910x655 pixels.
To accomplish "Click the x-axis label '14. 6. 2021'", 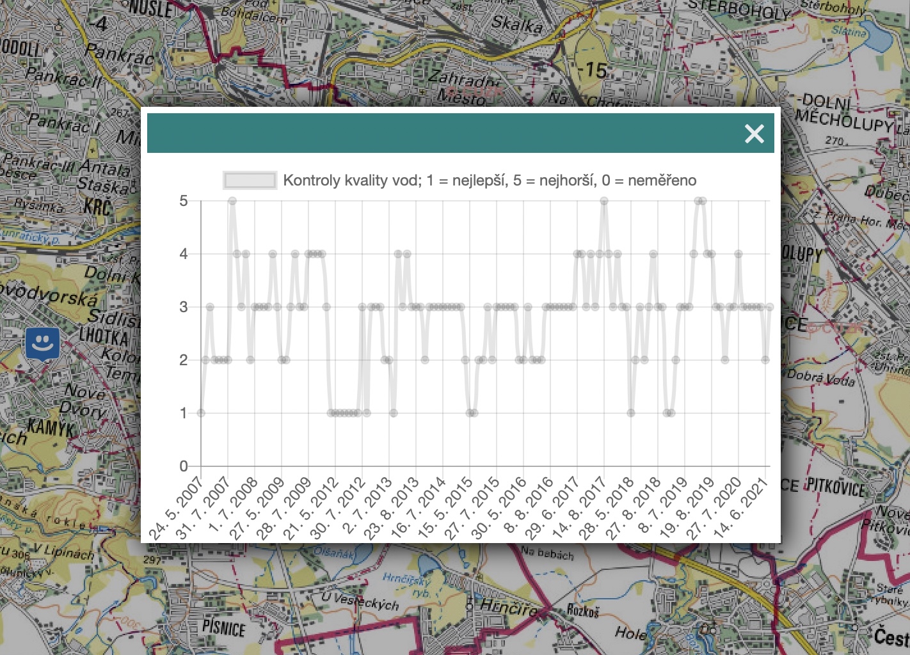I will tap(740, 508).
